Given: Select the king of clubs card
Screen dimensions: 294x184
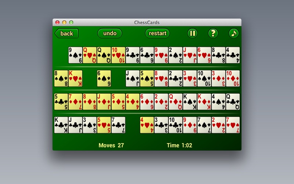Looking at the screenshot, I should [61, 125].
